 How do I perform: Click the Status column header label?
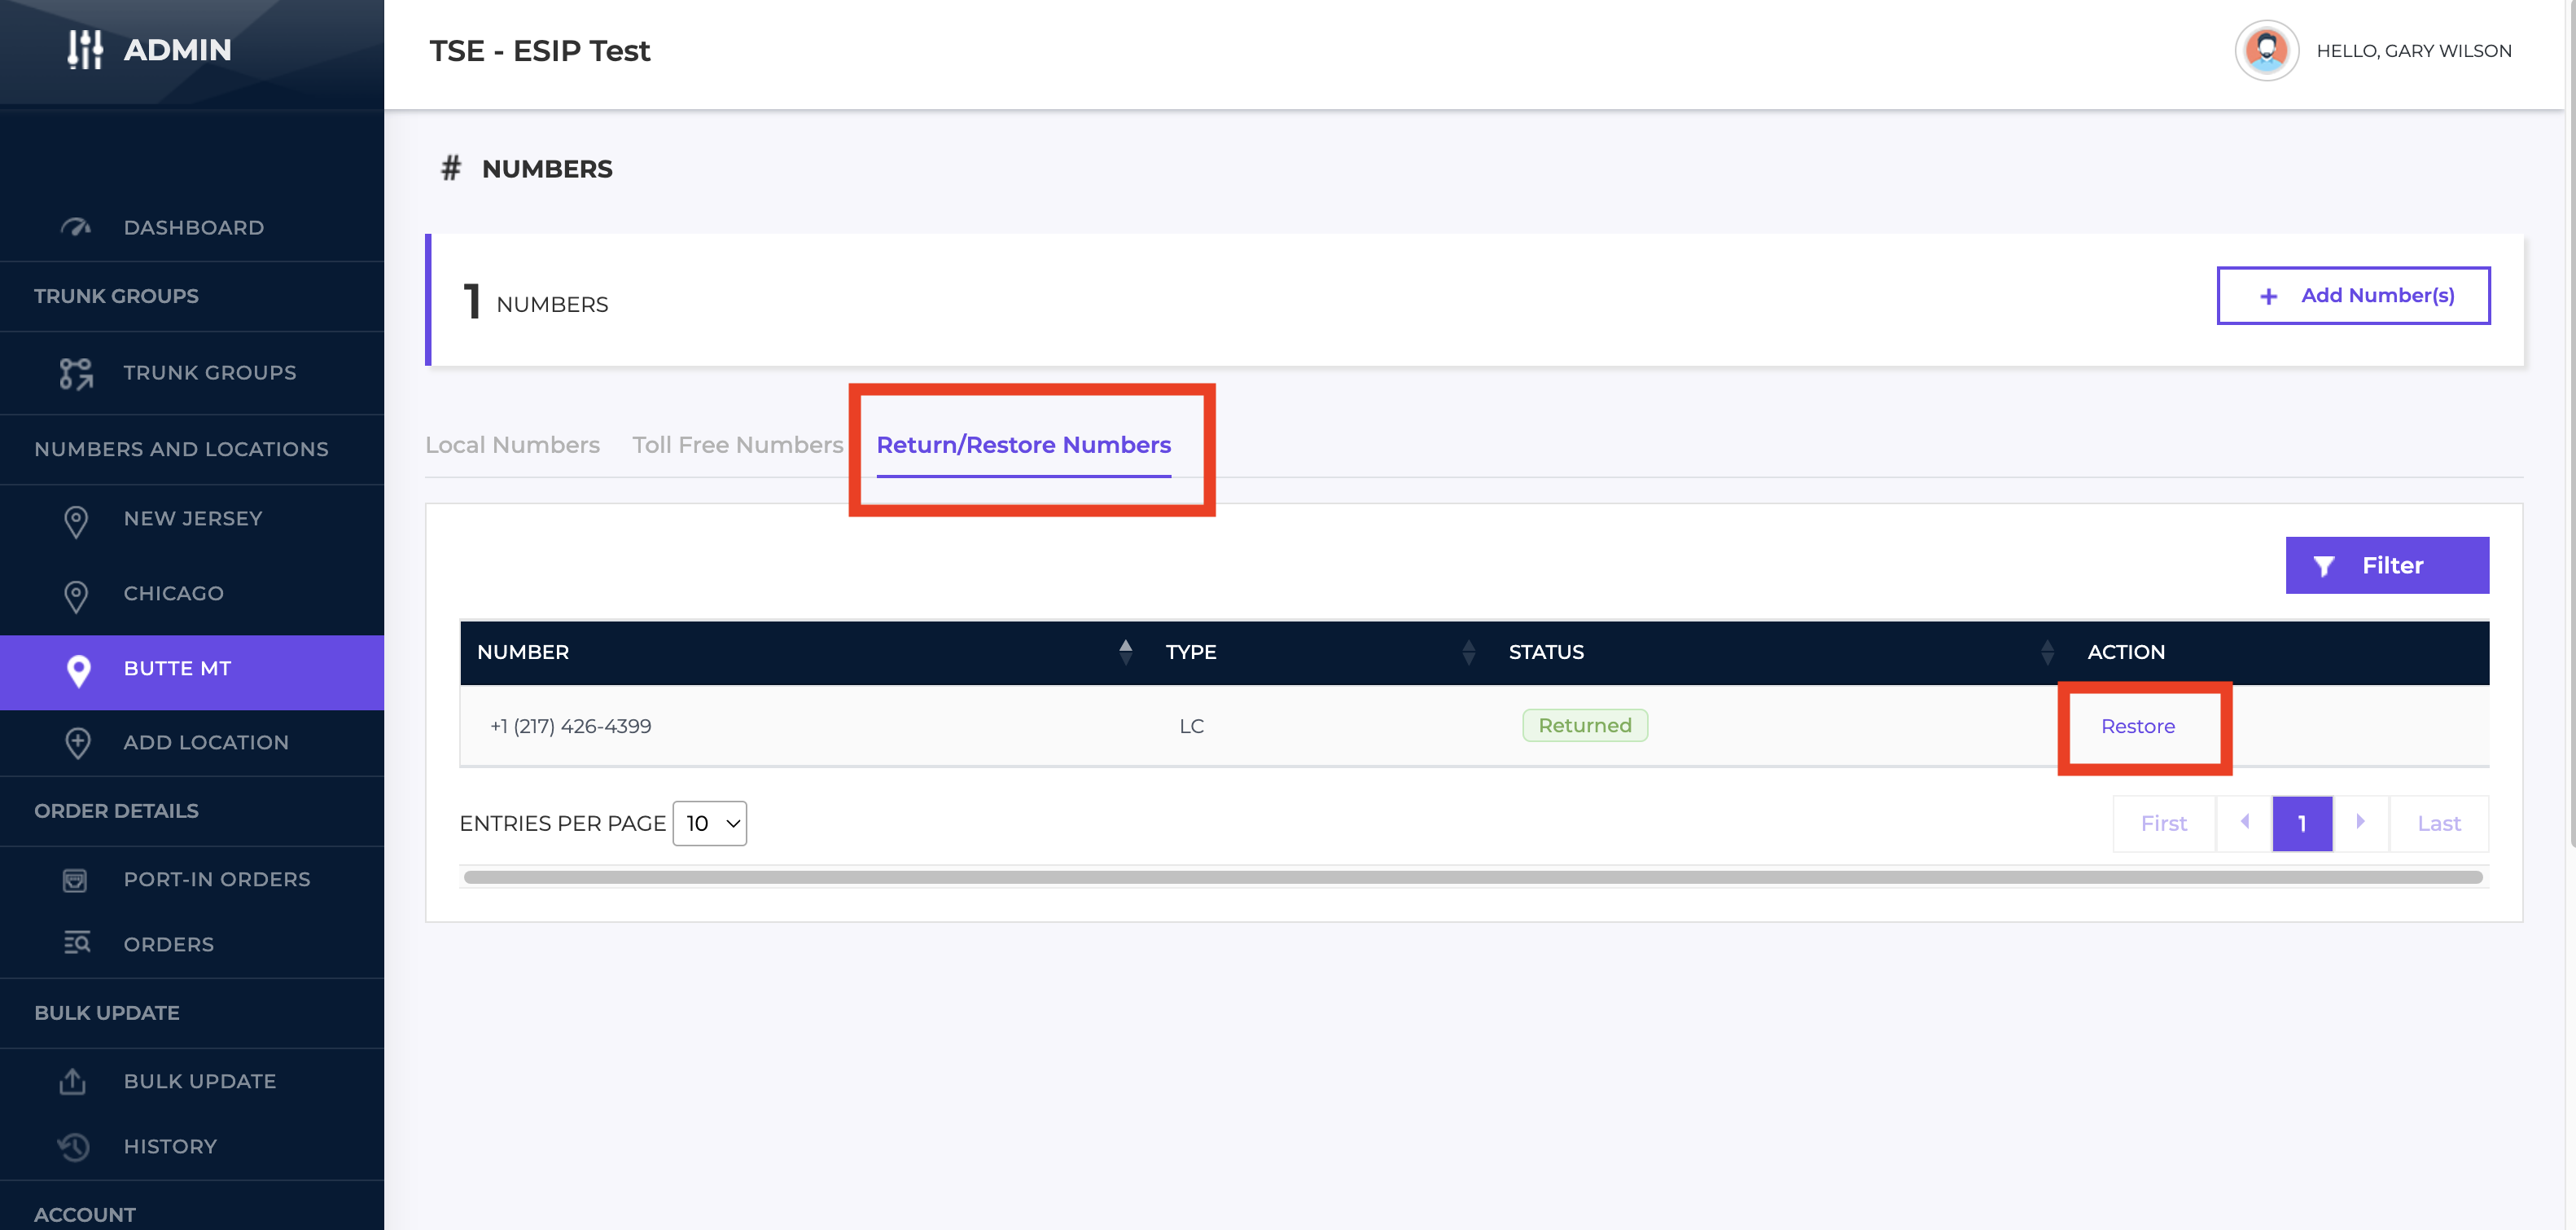coord(1545,652)
